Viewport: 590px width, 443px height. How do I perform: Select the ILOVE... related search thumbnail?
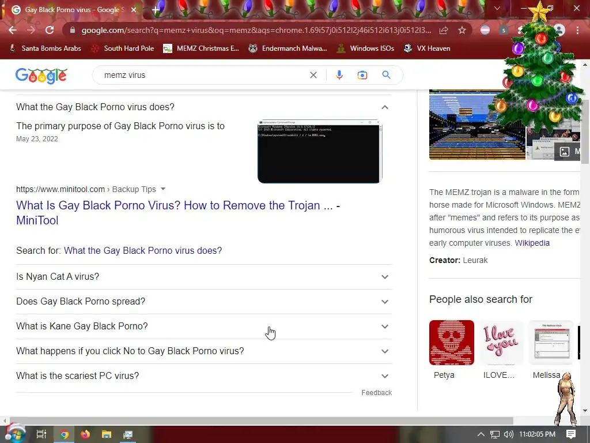501,343
